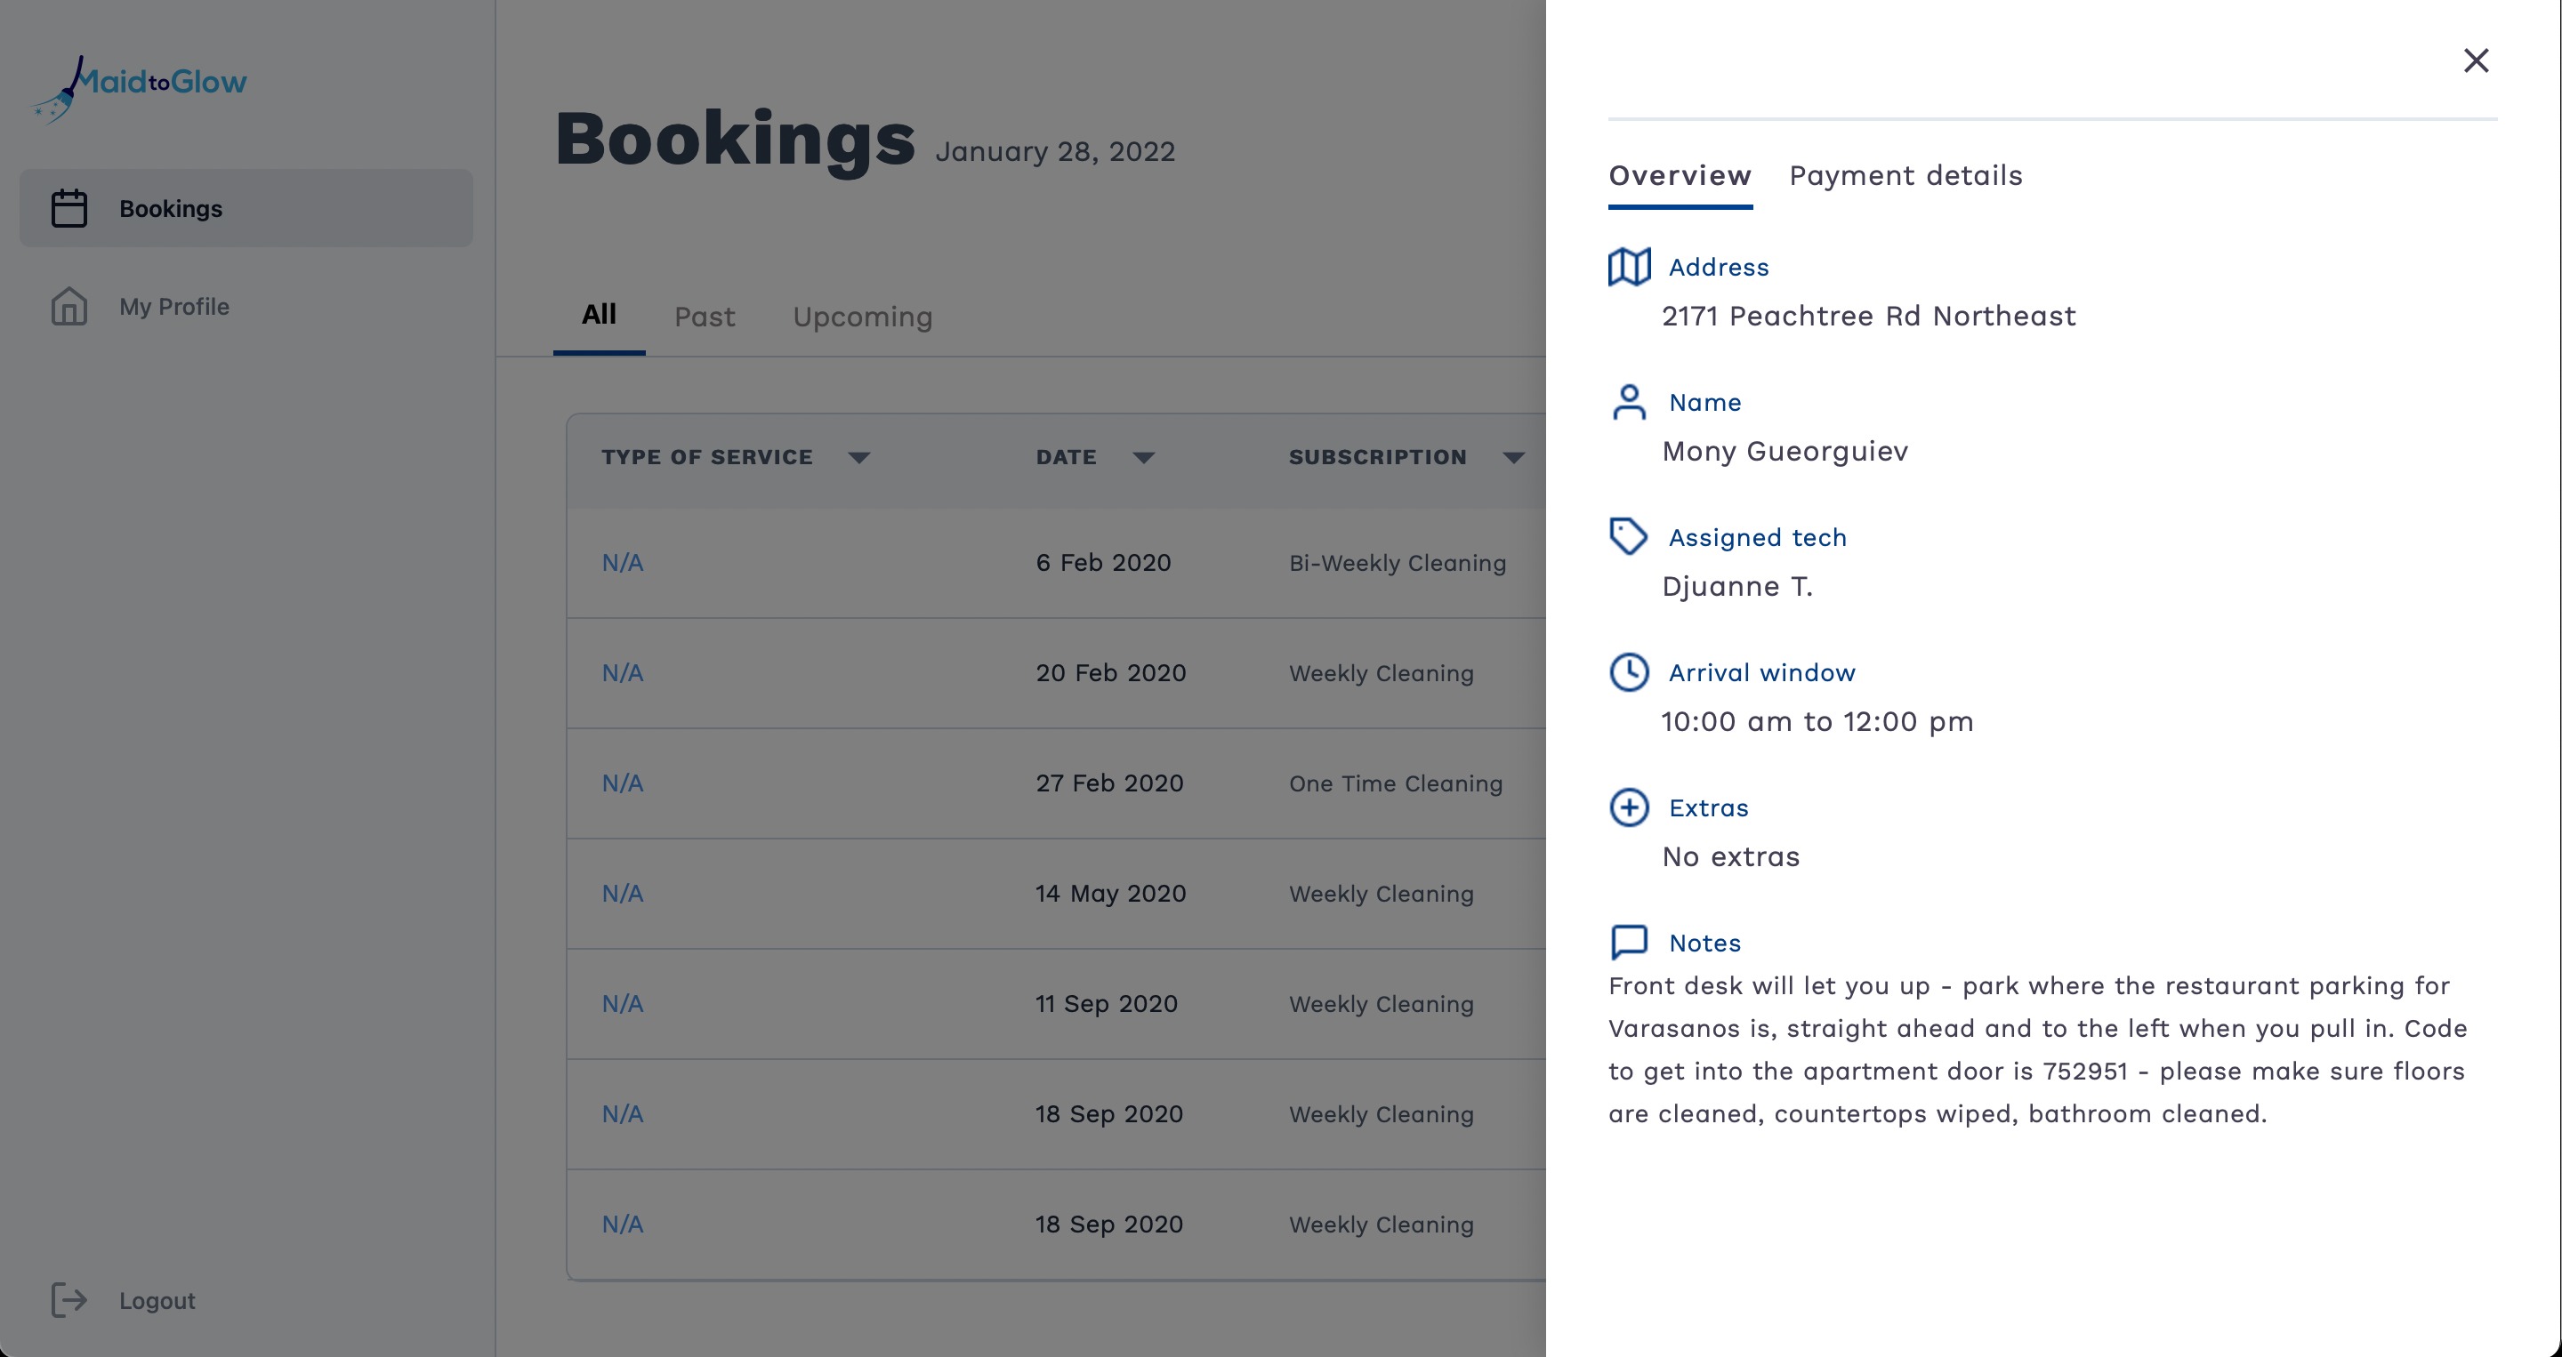This screenshot has height=1357, width=2562.
Task: Click the 27 Feb 2020 date cell
Action: pyautogui.click(x=1109, y=783)
